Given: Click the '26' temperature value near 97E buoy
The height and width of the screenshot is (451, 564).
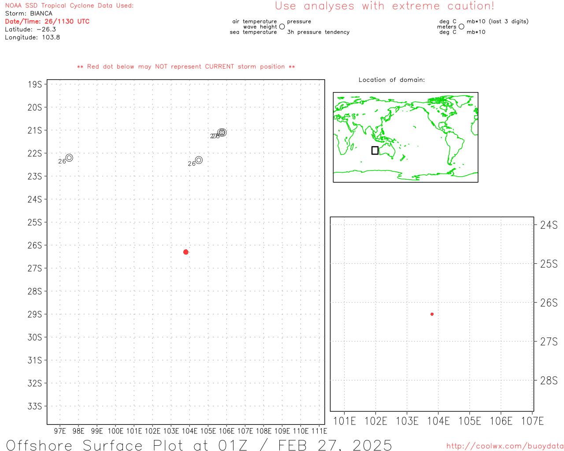Looking at the screenshot, I should tap(62, 162).
